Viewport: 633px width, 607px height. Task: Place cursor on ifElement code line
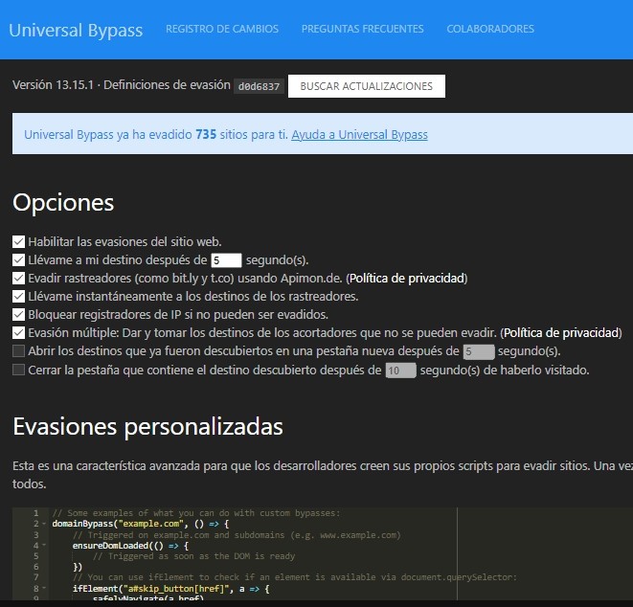pyautogui.click(x=170, y=589)
